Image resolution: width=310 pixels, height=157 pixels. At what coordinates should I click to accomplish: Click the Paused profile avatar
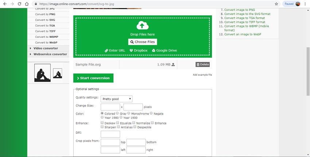pos(298,4)
